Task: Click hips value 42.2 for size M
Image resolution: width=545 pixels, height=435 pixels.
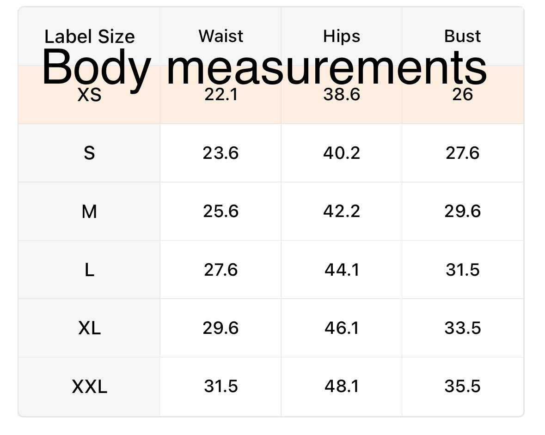Action: (342, 211)
